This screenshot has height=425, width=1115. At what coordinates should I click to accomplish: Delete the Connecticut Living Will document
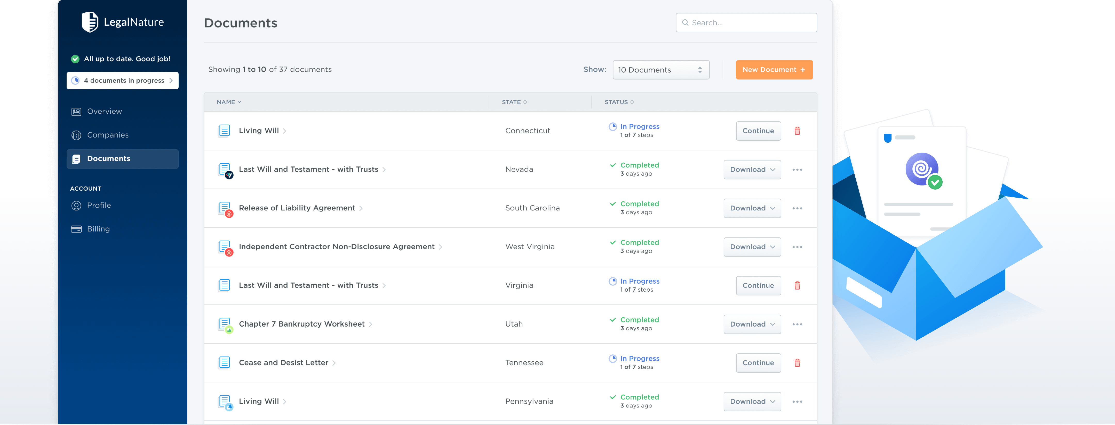coord(797,131)
